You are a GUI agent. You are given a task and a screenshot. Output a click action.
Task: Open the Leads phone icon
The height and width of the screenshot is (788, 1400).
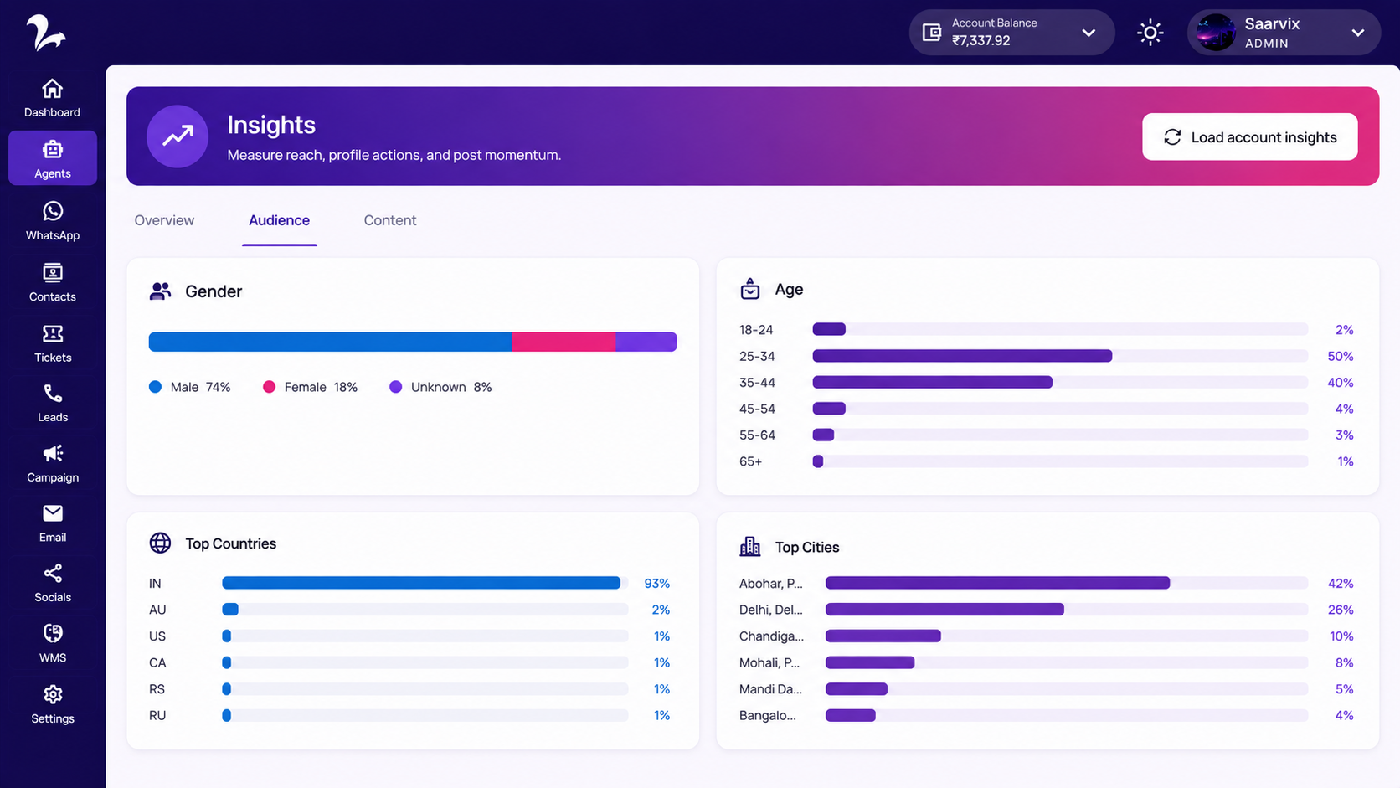[53, 394]
